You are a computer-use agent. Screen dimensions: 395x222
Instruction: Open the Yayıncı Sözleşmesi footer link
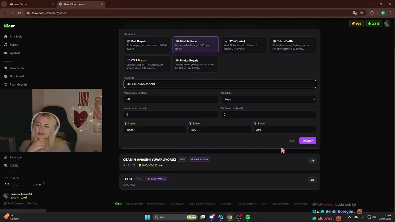247,204
